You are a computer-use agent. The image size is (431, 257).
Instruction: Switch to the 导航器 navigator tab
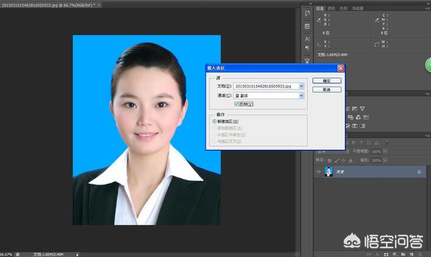(x=358, y=8)
